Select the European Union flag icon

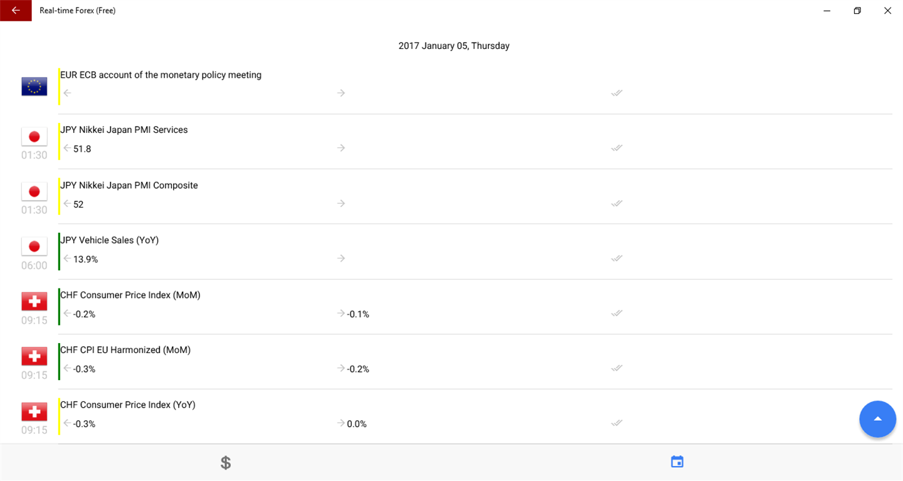[x=34, y=87]
